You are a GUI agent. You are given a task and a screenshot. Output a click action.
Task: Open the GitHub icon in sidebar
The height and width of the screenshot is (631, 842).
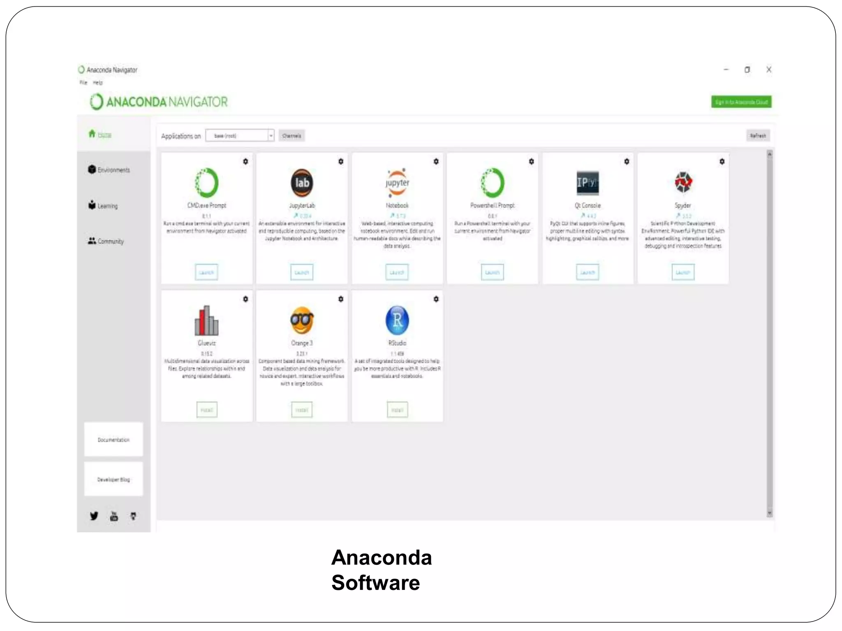point(133,516)
